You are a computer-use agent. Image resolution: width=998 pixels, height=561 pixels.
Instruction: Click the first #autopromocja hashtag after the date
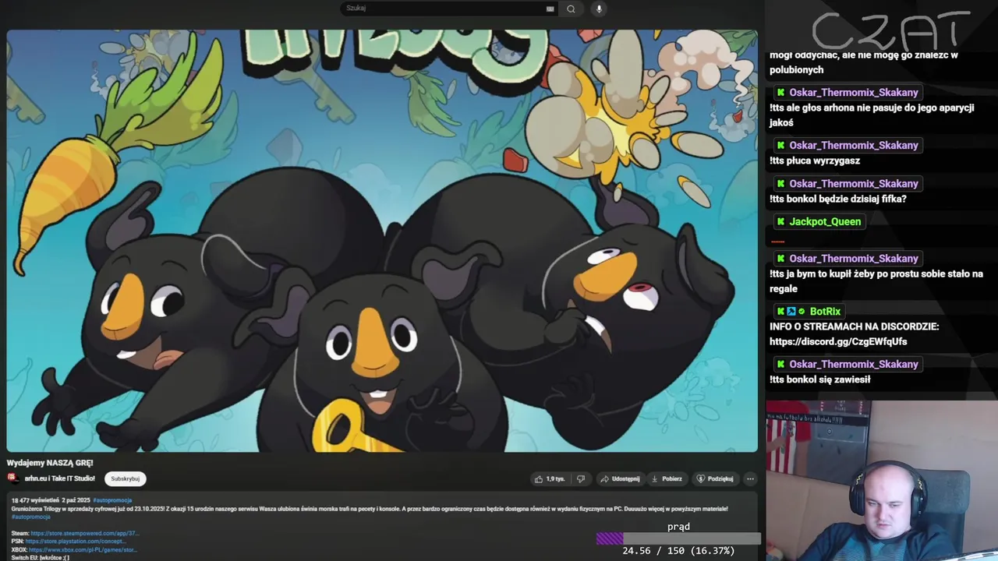click(112, 500)
